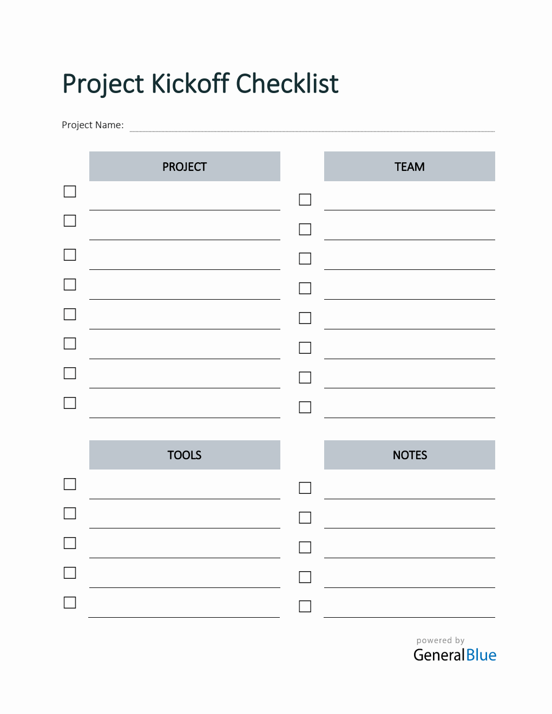The height and width of the screenshot is (714, 552).
Task: Select the PROJECT section header
Action: coord(185,167)
